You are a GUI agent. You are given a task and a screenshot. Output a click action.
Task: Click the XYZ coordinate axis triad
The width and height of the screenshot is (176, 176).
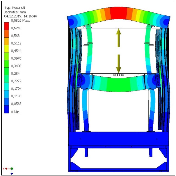[8, 171]
